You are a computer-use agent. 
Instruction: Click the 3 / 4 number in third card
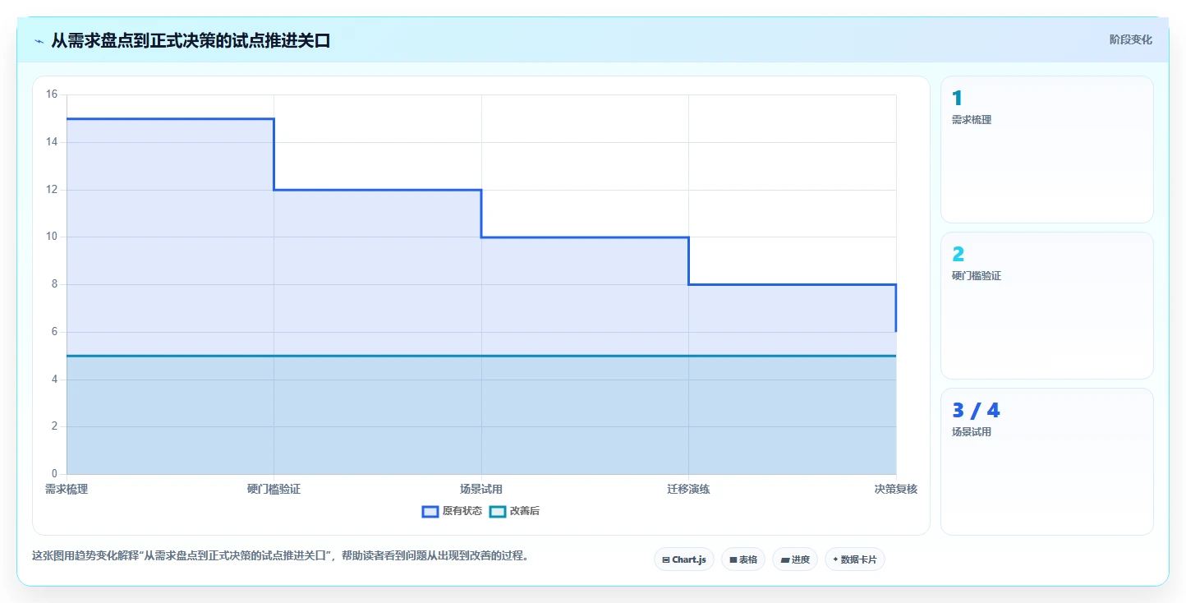[x=976, y=411]
